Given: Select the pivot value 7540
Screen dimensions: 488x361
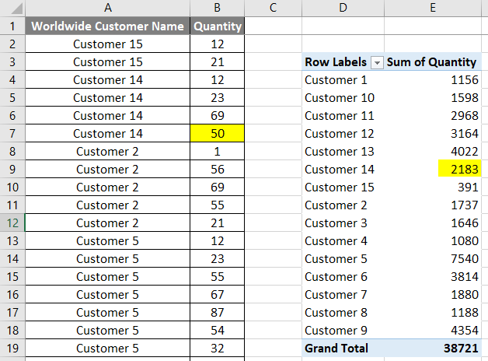Looking at the screenshot, I should tap(465, 259).
